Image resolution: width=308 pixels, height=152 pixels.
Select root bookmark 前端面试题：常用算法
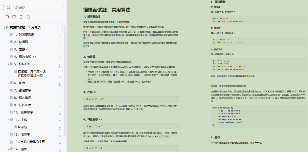coord(25,27)
